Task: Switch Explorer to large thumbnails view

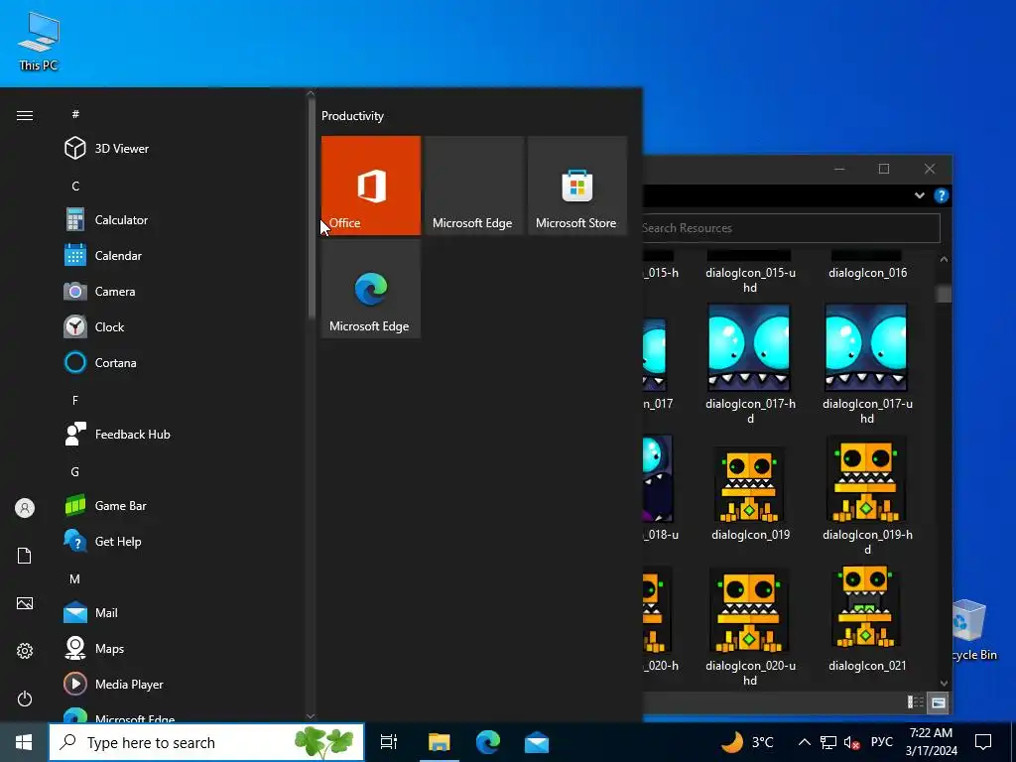Action: point(939,702)
